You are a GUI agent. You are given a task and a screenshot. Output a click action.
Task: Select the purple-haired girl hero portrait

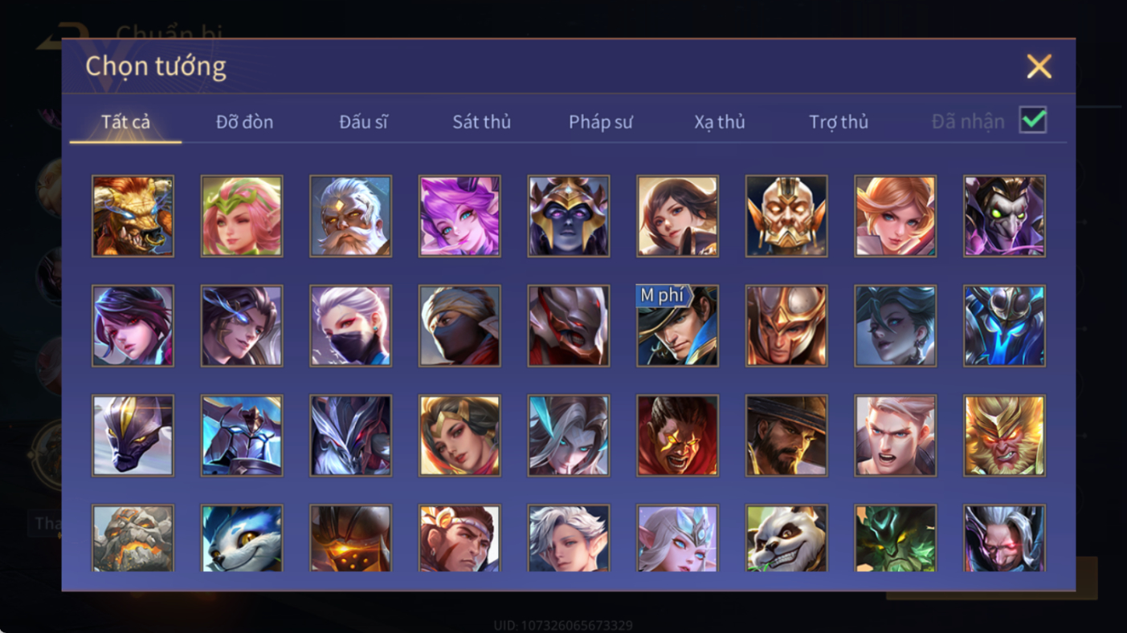(459, 217)
